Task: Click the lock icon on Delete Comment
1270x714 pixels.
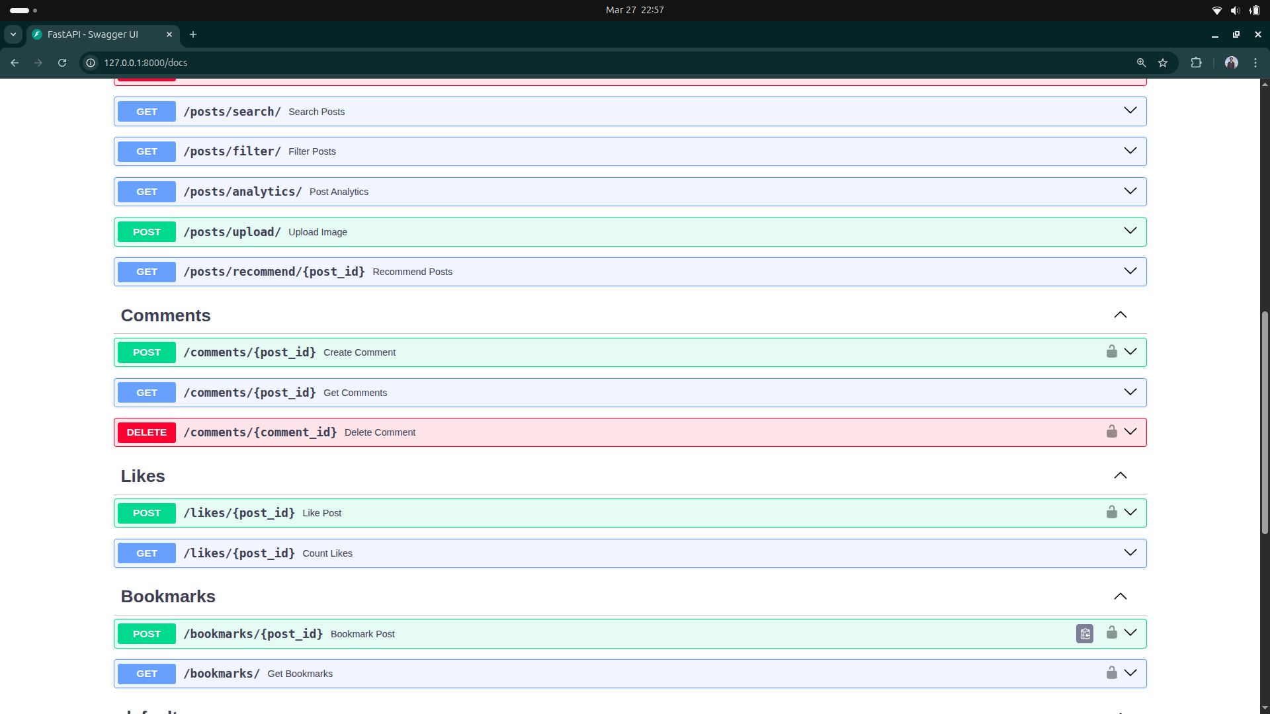Action: [x=1111, y=432]
